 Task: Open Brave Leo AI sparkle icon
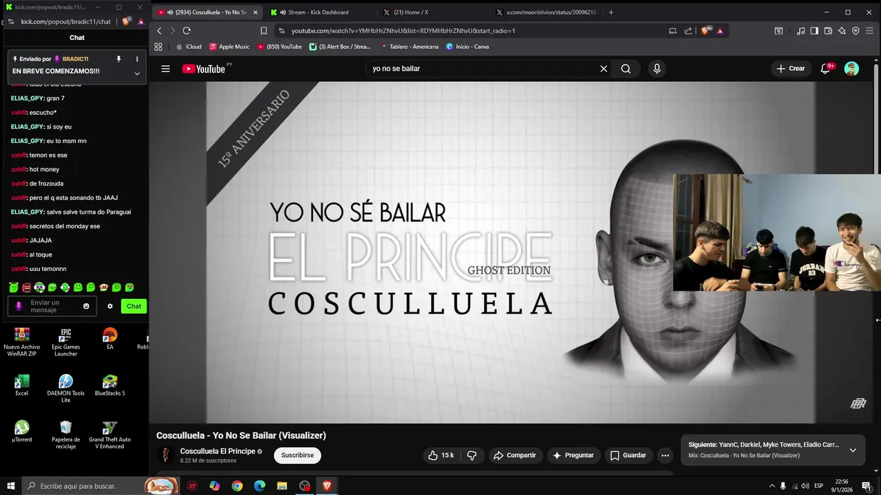pos(842,31)
